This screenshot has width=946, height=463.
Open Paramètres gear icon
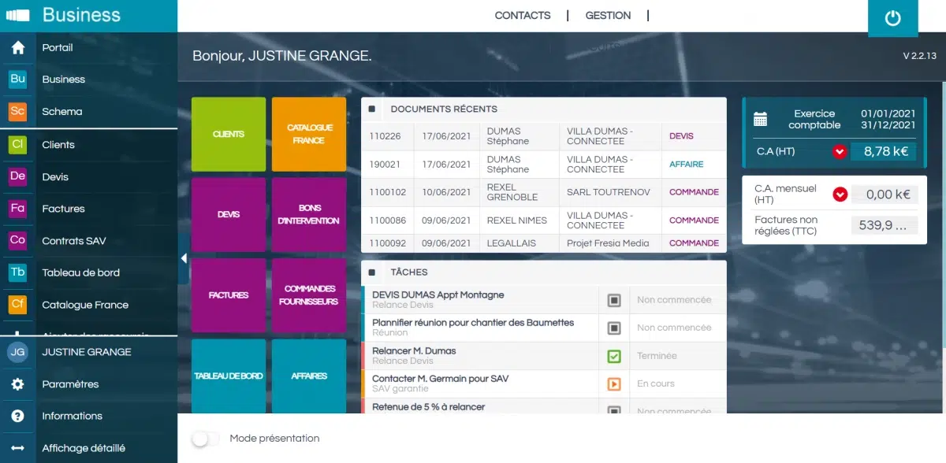coord(17,384)
